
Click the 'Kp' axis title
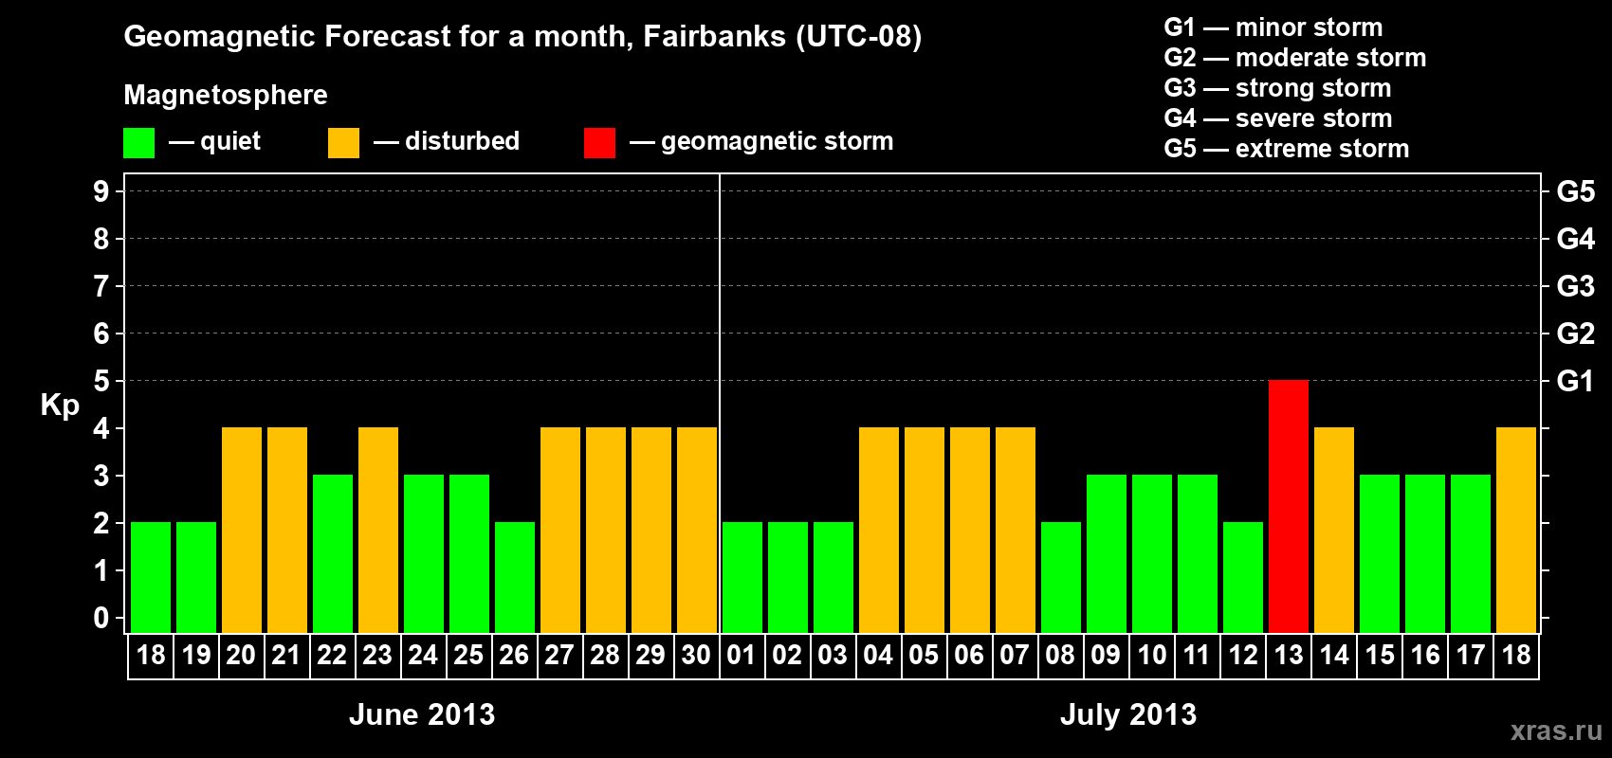[60, 406]
